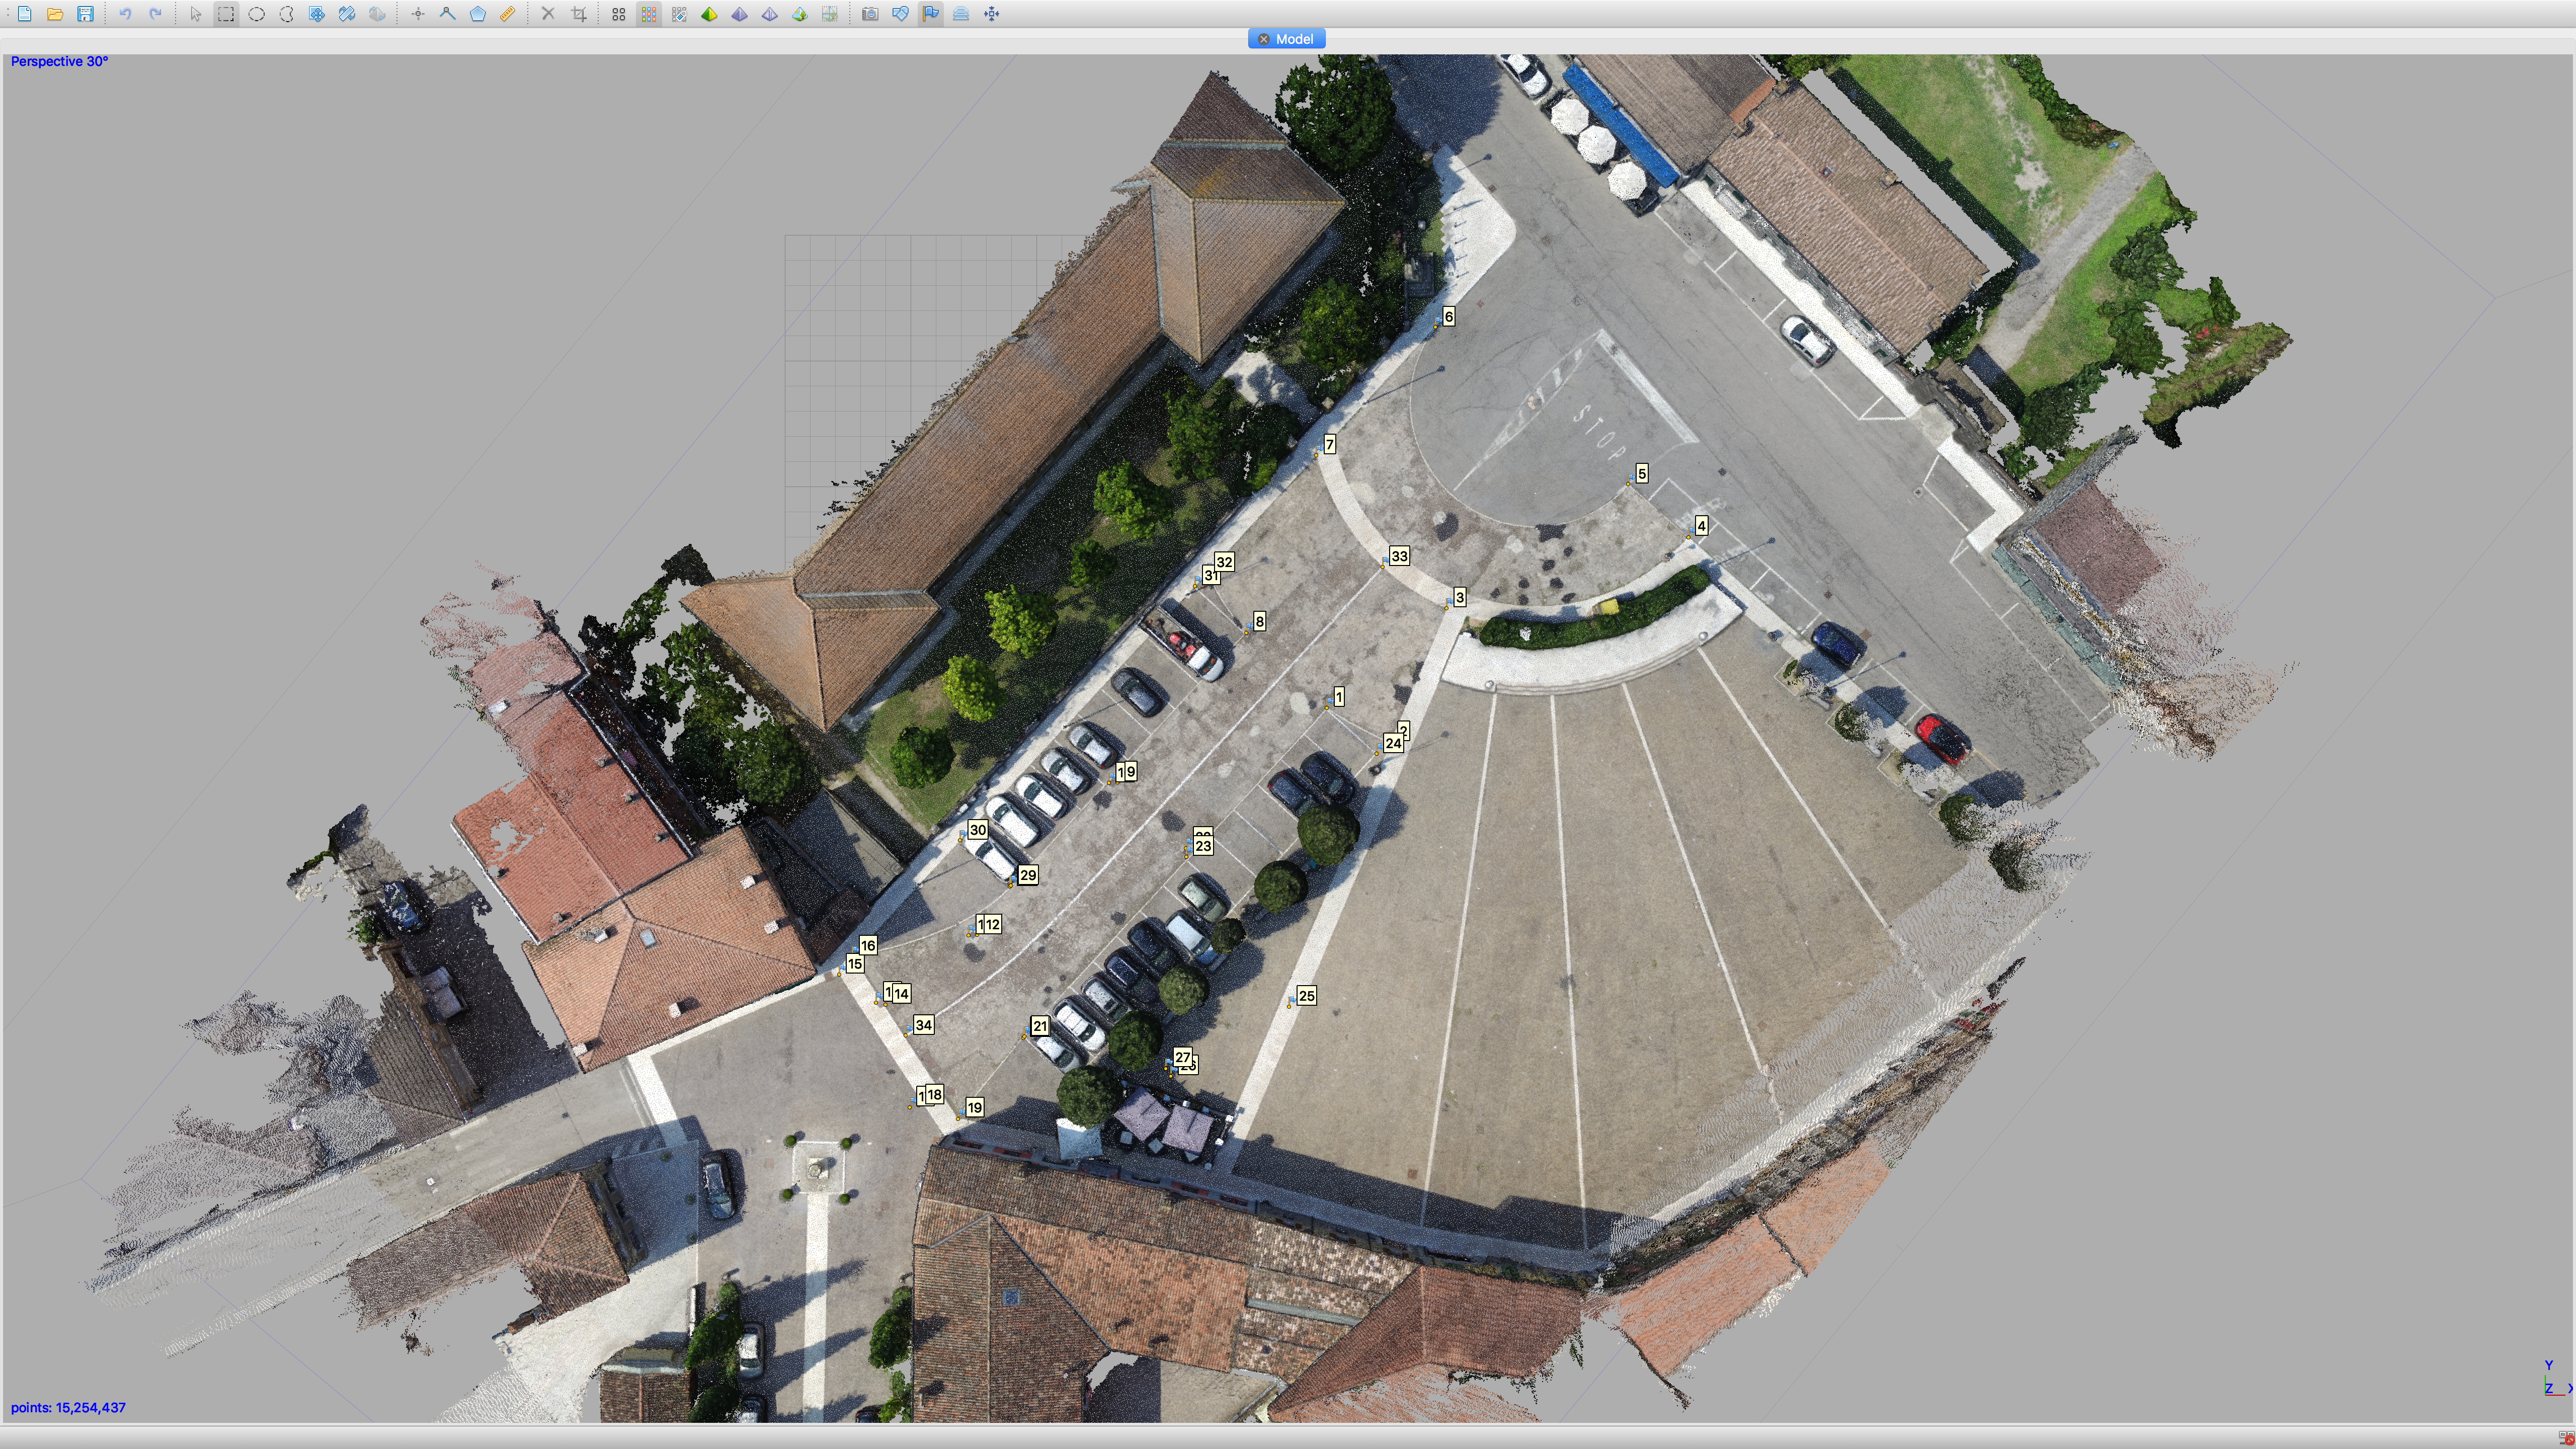Select the Rectangle Selection tool
Image resolution: width=2576 pixels, height=1449 pixels.
(226, 14)
